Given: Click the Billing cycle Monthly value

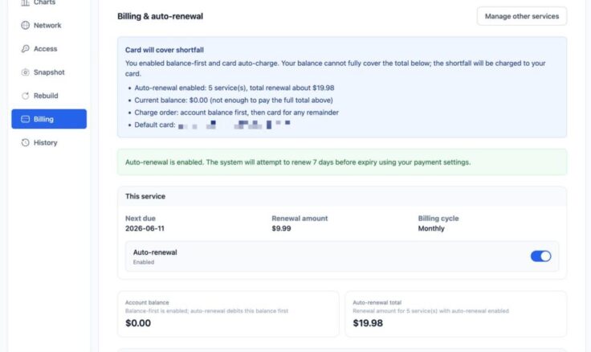Looking at the screenshot, I should [431, 228].
